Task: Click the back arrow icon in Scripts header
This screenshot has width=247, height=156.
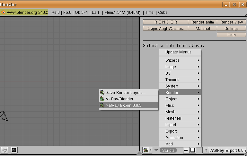Action: pos(186,150)
